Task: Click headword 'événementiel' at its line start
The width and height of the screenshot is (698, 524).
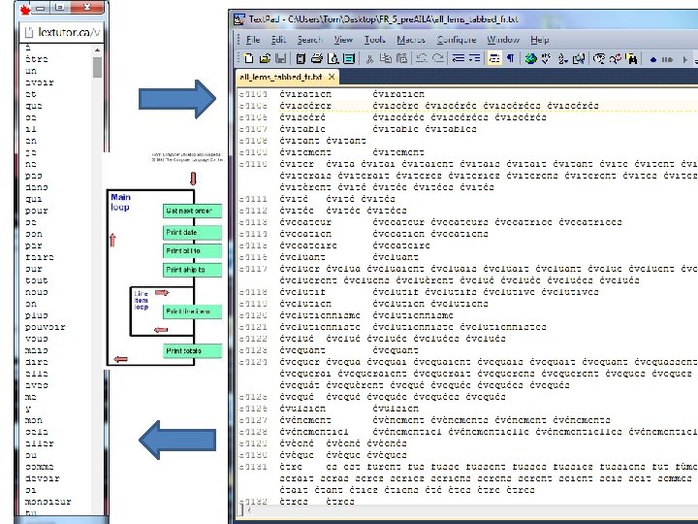Action: 314,432
